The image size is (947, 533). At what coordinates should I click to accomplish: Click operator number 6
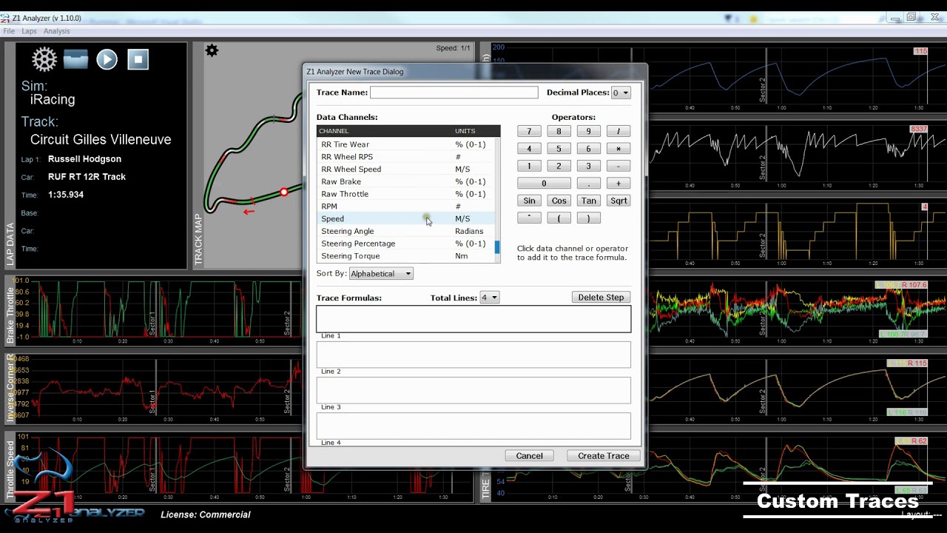point(588,149)
